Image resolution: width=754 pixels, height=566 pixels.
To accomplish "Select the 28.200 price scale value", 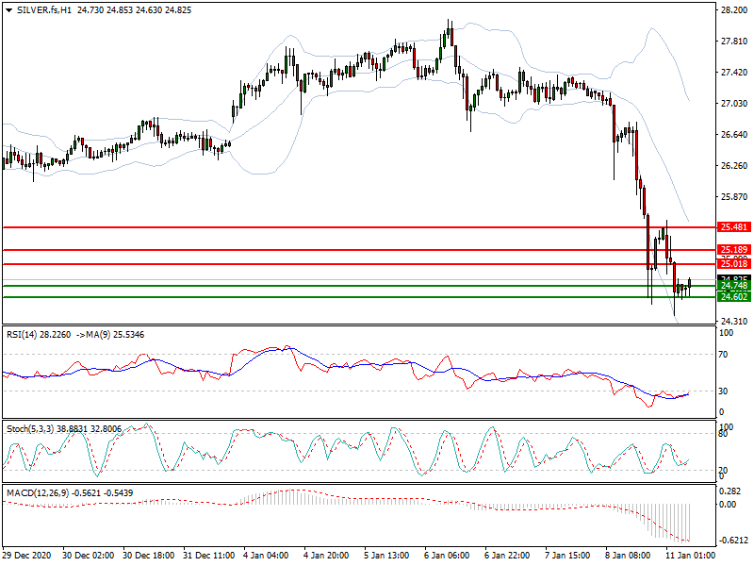I will point(734,9).
